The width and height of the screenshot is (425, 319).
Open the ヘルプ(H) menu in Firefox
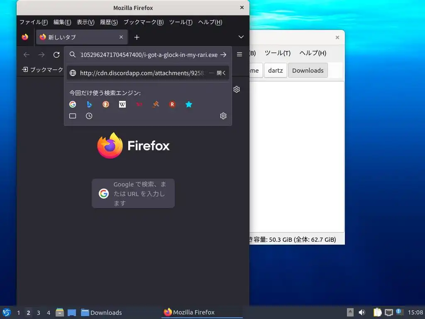point(210,22)
